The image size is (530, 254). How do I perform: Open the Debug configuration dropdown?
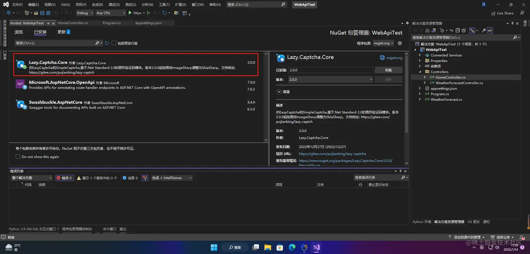(x=85, y=13)
